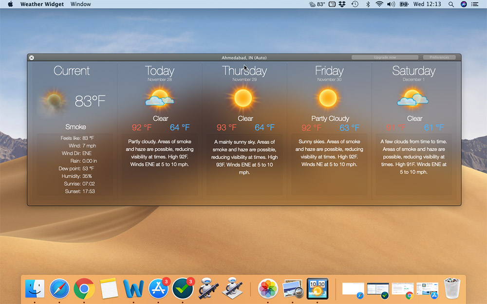Open the Window menu
The width and height of the screenshot is (487, 304).
click(80, 4)
